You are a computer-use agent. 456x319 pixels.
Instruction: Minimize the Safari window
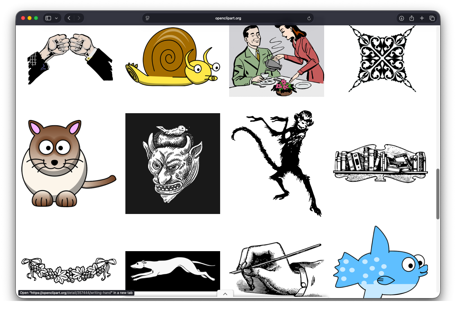click(30, 18)
